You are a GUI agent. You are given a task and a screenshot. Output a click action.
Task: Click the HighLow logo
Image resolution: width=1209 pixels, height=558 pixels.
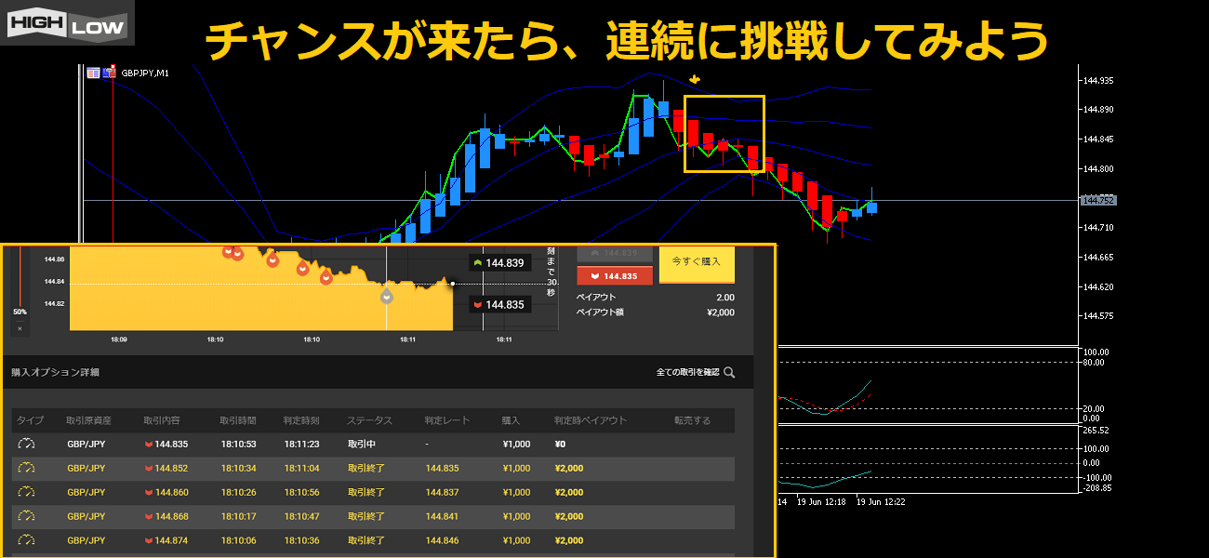pos(67,23)
